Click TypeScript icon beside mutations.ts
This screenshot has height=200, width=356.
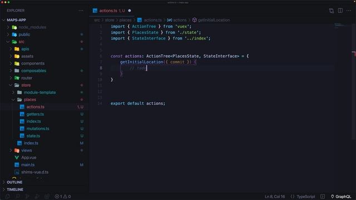coord(22,128)
